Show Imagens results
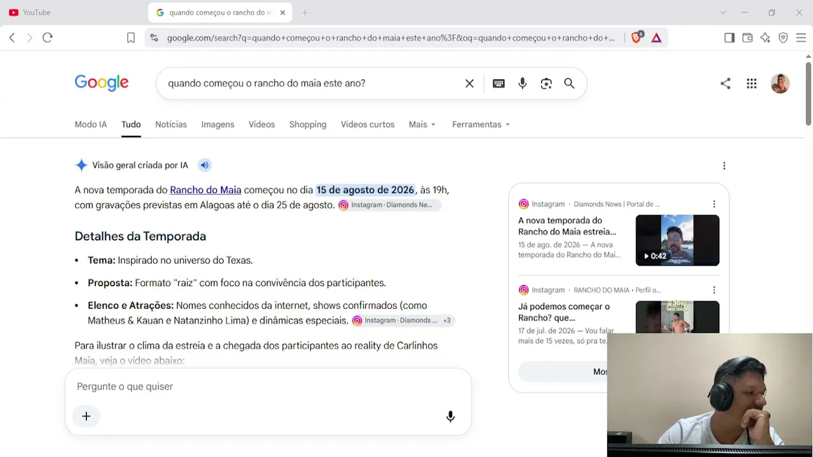Image resolution: width=813 pixels, height=457 pixels. (218, 124)
